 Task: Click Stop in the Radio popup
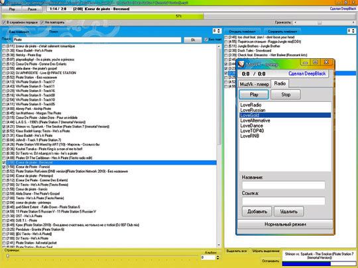click(x=286, y=95)
